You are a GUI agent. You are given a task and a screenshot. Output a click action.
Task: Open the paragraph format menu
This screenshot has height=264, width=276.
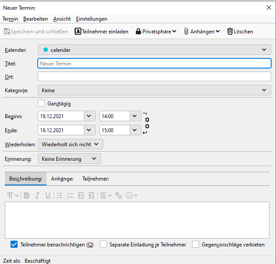[12, 195]
